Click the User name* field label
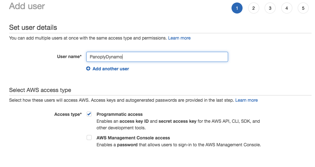The image size is (315, 167). point(69,57)
